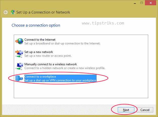
Task: Click the back arrow button
Action: [6, 12]
